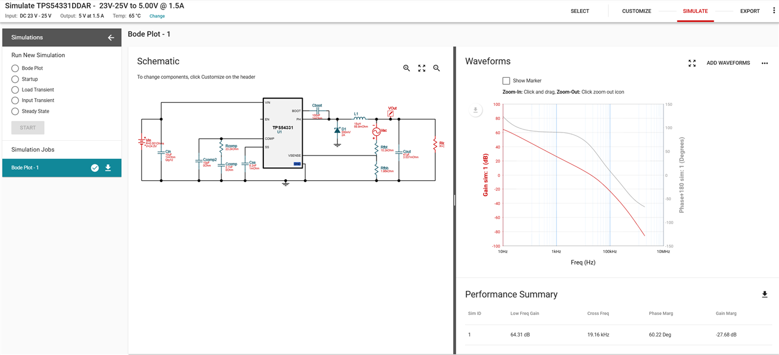779x355 pixels.
Task: Select the Cboot capacitor in the schematic
Action: click(x=317, y=111)
